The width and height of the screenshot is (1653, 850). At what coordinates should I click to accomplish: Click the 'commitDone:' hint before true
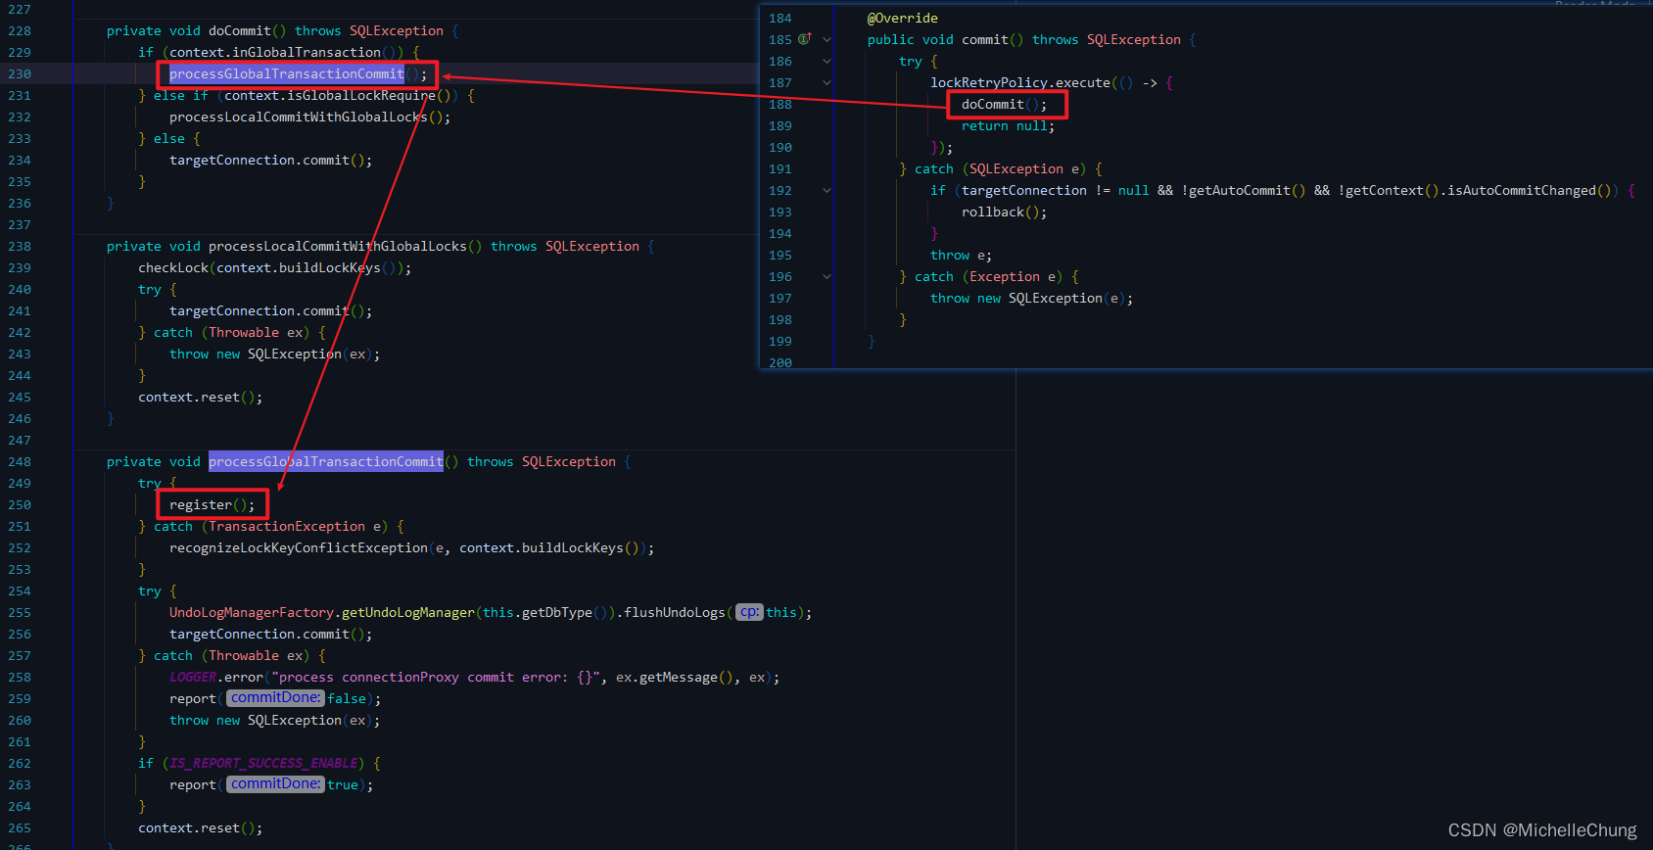(276, 784)
